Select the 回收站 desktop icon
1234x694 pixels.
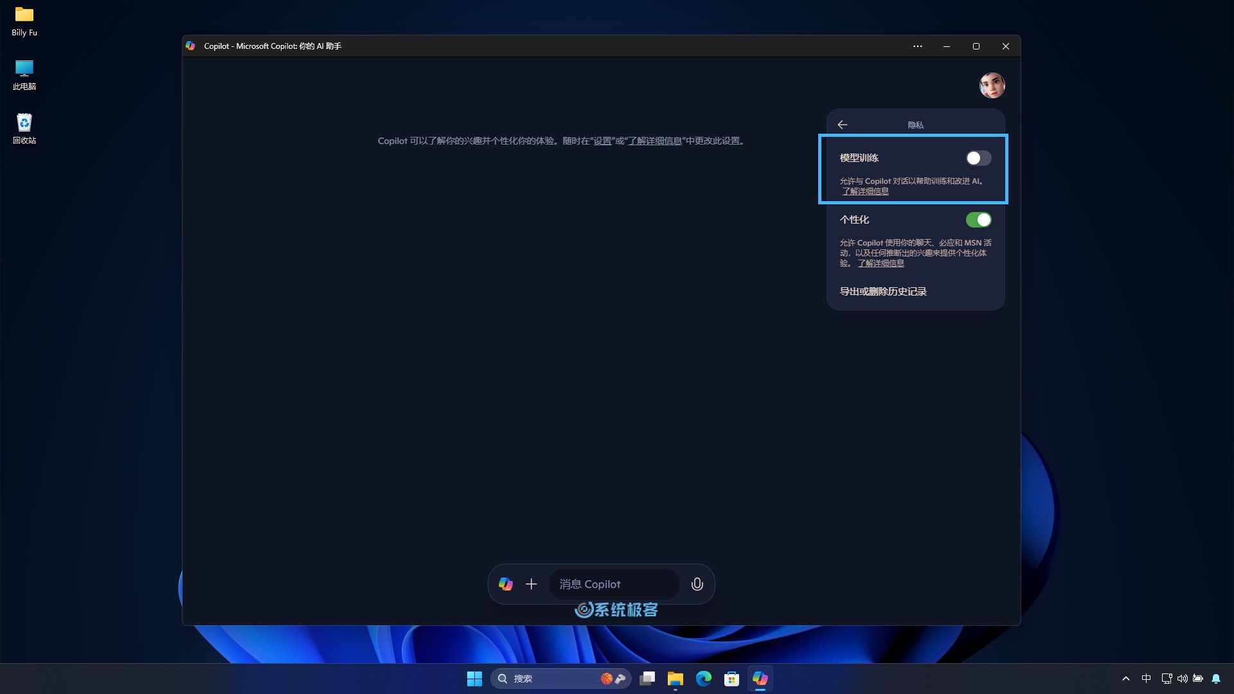(x=24, y=129)
